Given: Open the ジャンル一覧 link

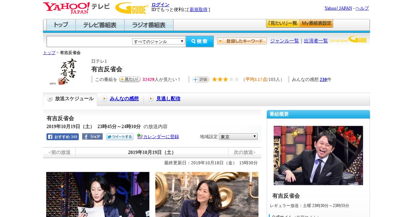Looking at the screenshot, I should pos(284,41).
